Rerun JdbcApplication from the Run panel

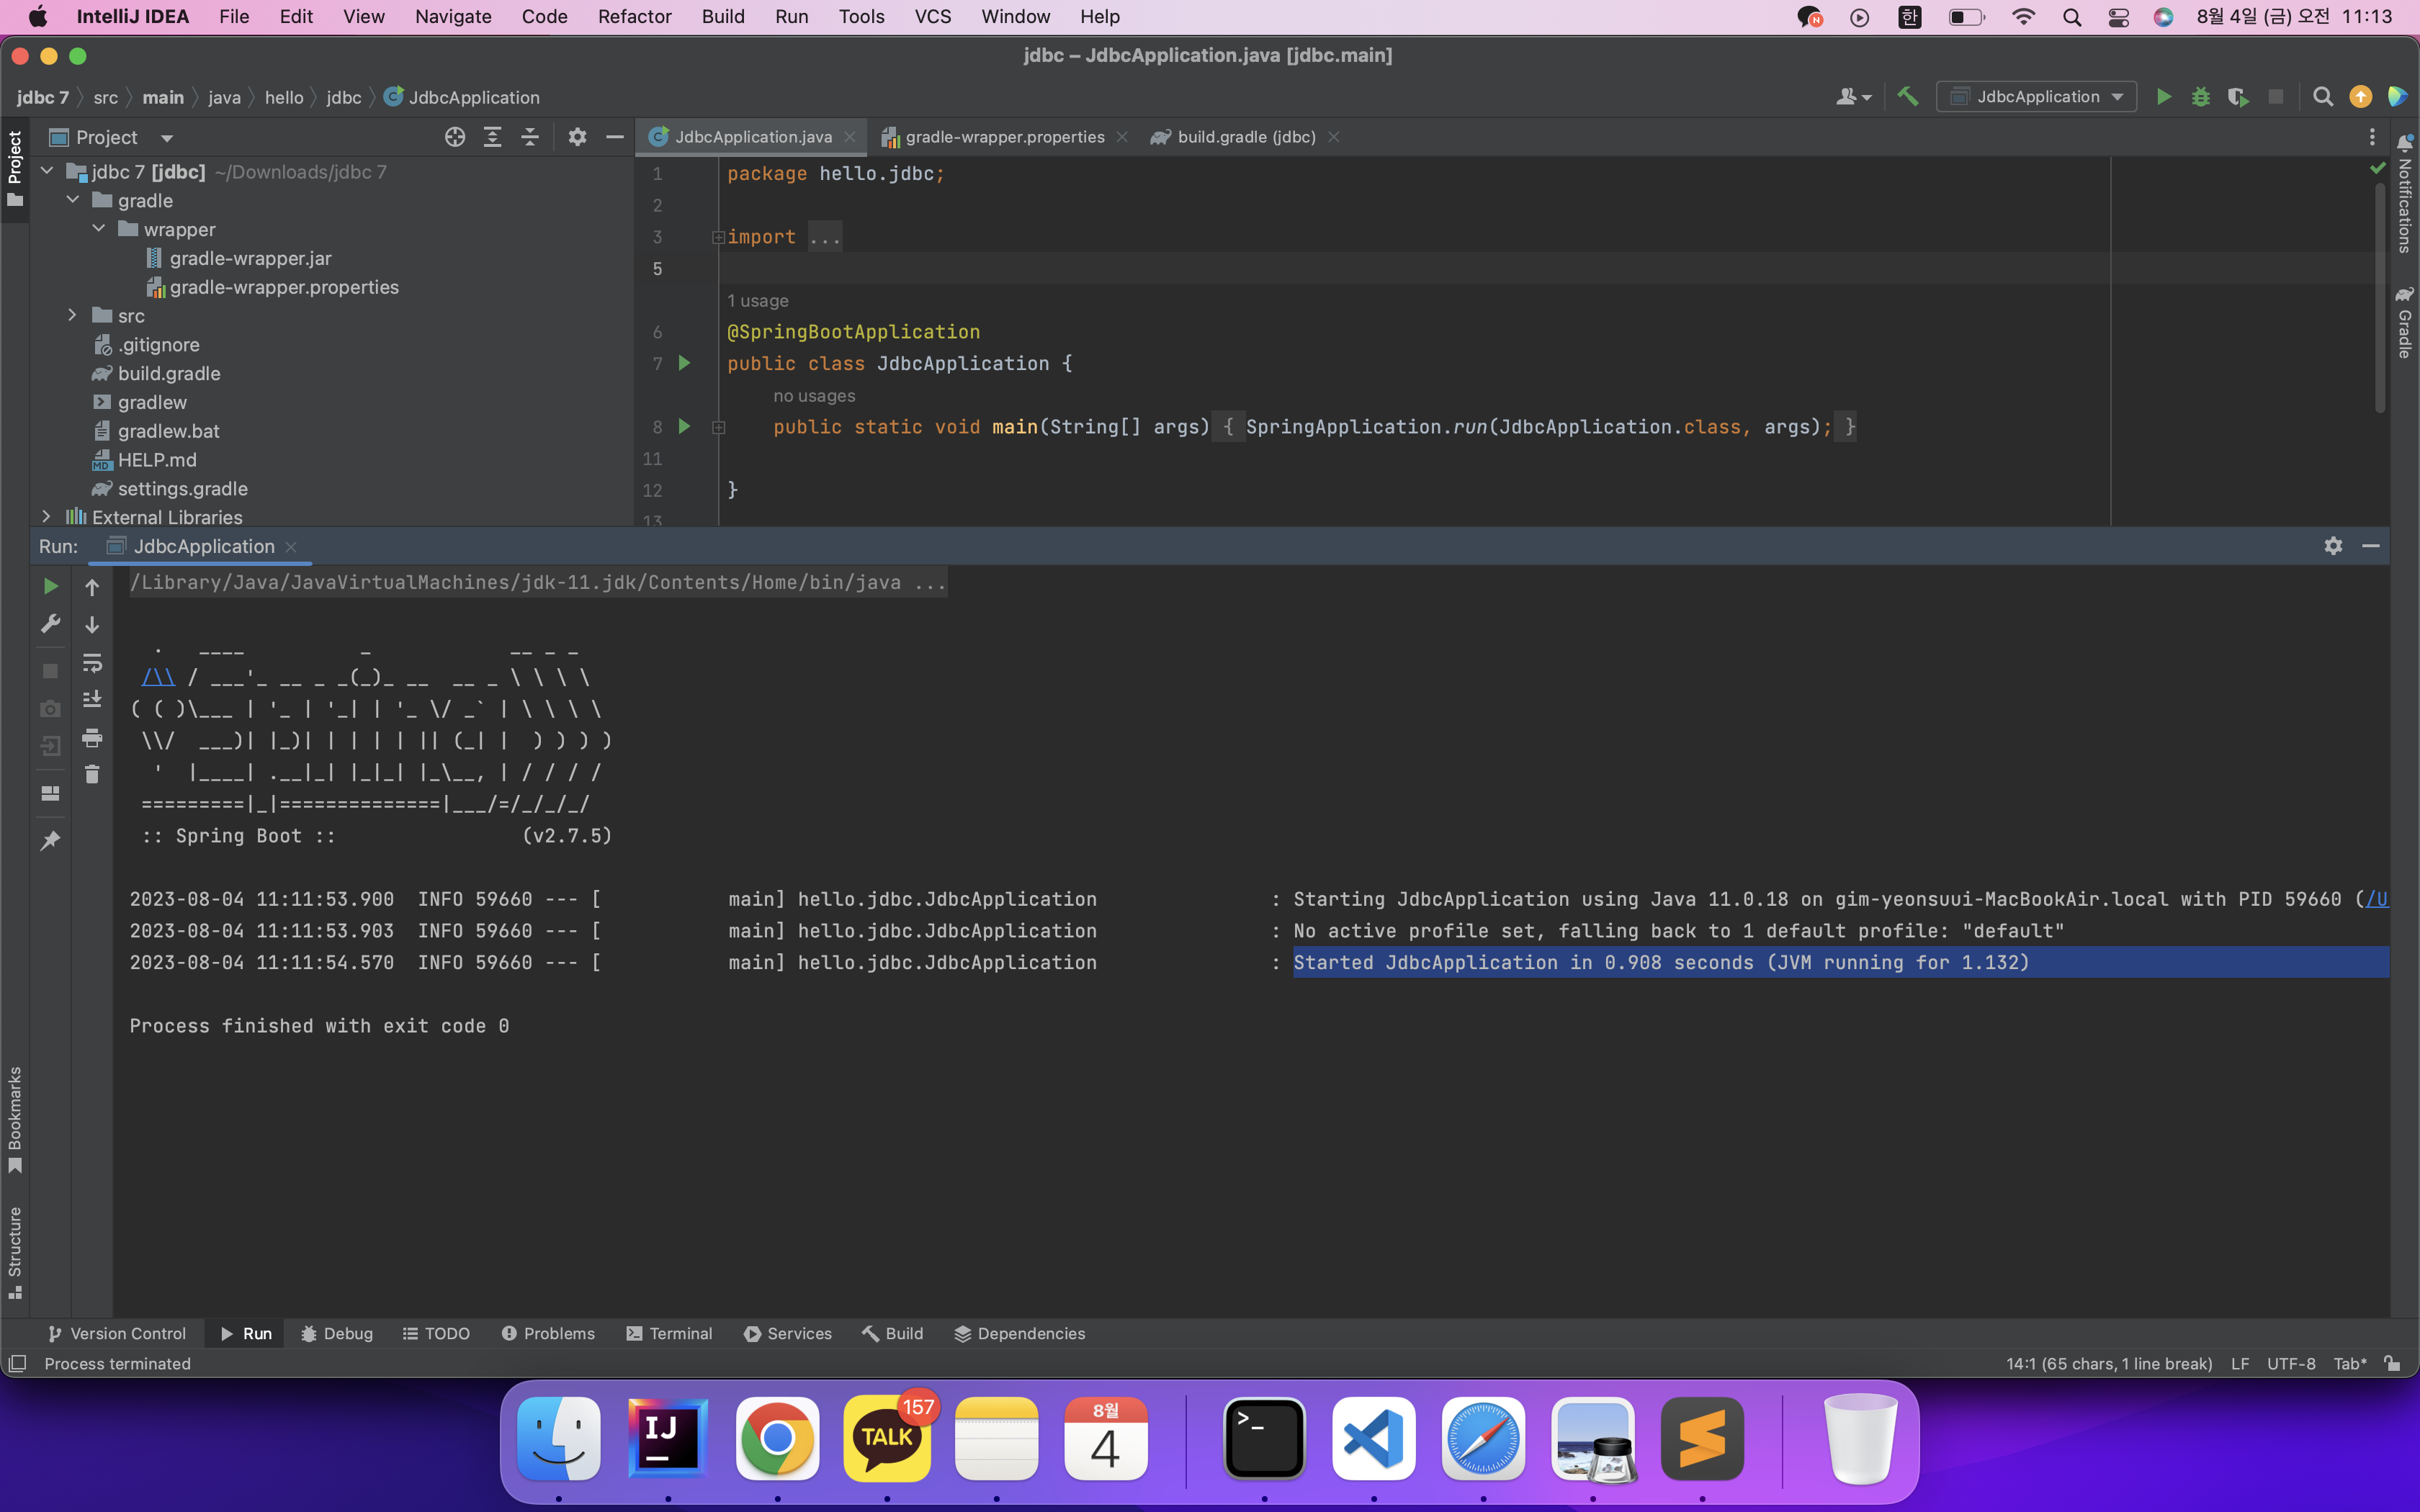coord(50,587)
